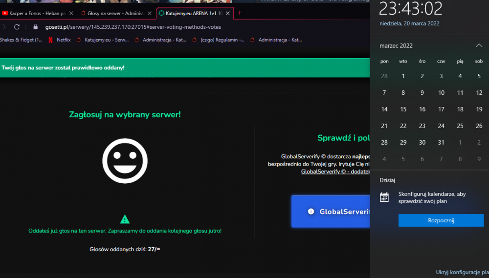Open Katujemy.eu - Serw... bookmark

(x=103, y=40)
